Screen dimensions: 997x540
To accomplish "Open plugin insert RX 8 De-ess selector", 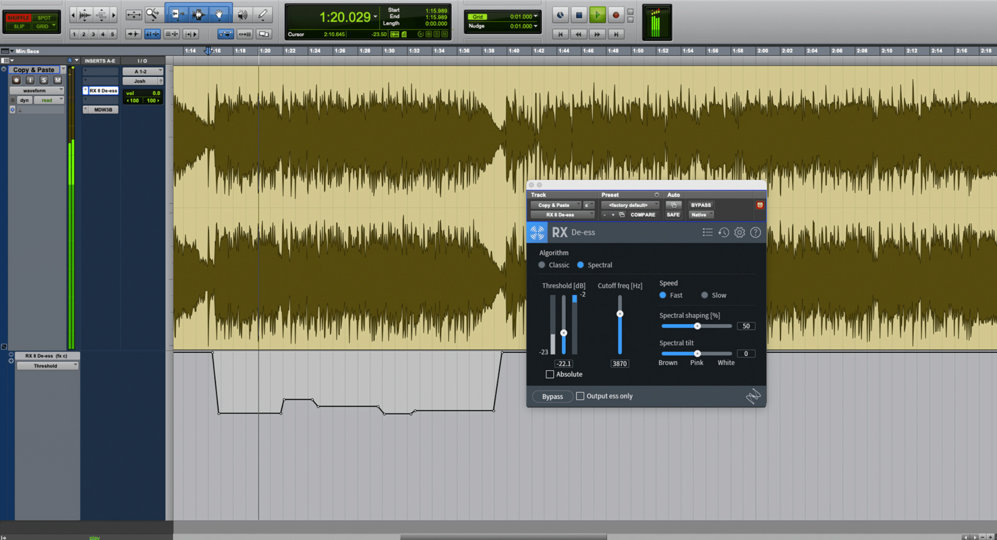I will [562, 214].
